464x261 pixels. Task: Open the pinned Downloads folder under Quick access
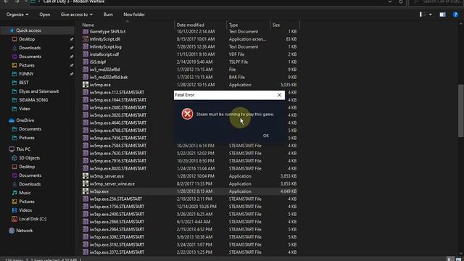point(30,48)
